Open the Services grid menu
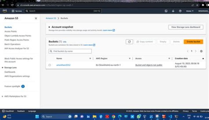The image size is (209, 120). pyautogui.click(x=17, y=11)
